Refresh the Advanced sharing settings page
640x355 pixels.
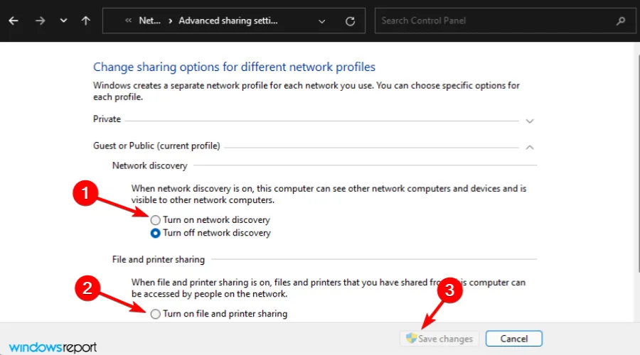click(x=350, y=21)
